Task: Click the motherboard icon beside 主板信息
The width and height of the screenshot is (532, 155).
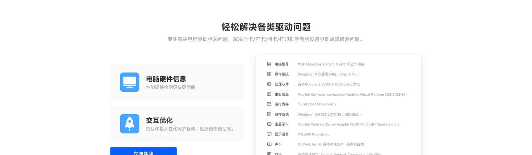Action: coord(269,94)
